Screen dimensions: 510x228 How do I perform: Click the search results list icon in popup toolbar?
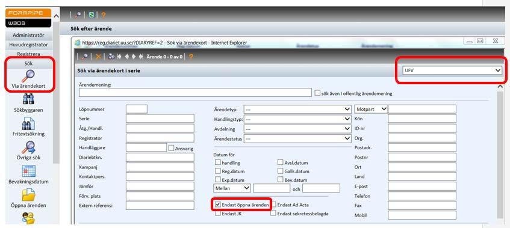pyautogui.click(x=111, y=57)
